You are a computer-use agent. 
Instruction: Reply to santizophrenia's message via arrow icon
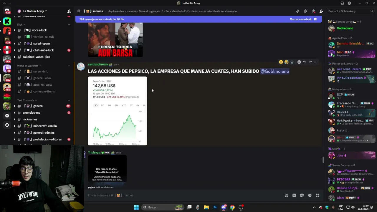(305, 62)
